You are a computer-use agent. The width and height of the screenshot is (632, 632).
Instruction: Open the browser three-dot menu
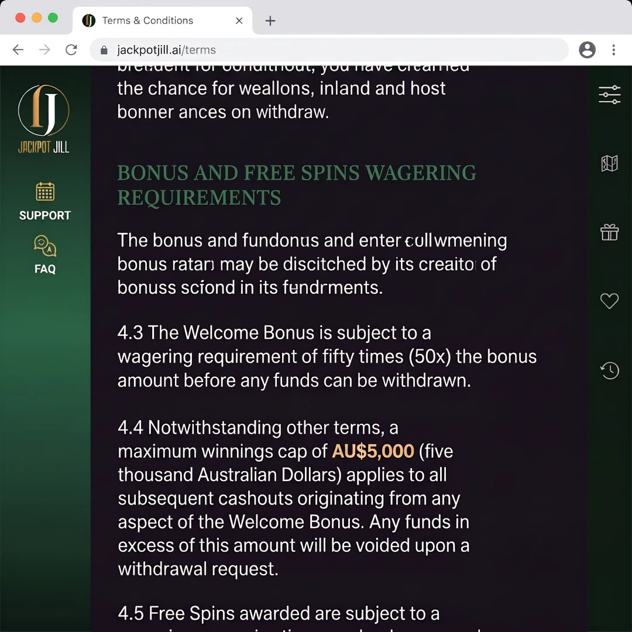point(613,50)
